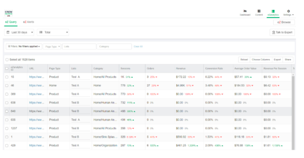Click the Category filter input field
304x158 pixels.
[114, 46]
